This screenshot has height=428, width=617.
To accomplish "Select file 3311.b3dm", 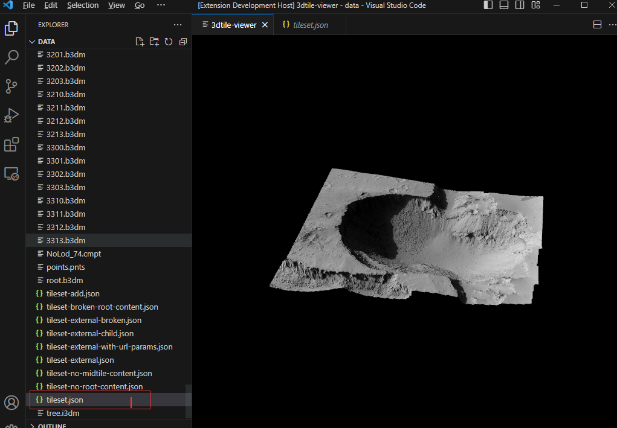I will point(109,214).
